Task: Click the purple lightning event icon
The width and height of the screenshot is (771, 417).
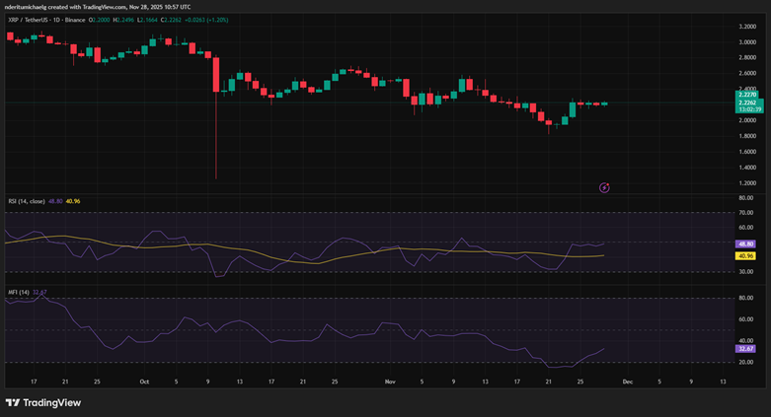Action: (x=604, y=186)
